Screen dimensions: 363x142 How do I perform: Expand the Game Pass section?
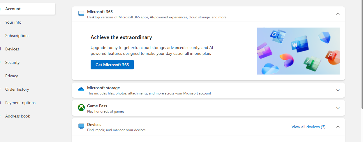[338, 108]
